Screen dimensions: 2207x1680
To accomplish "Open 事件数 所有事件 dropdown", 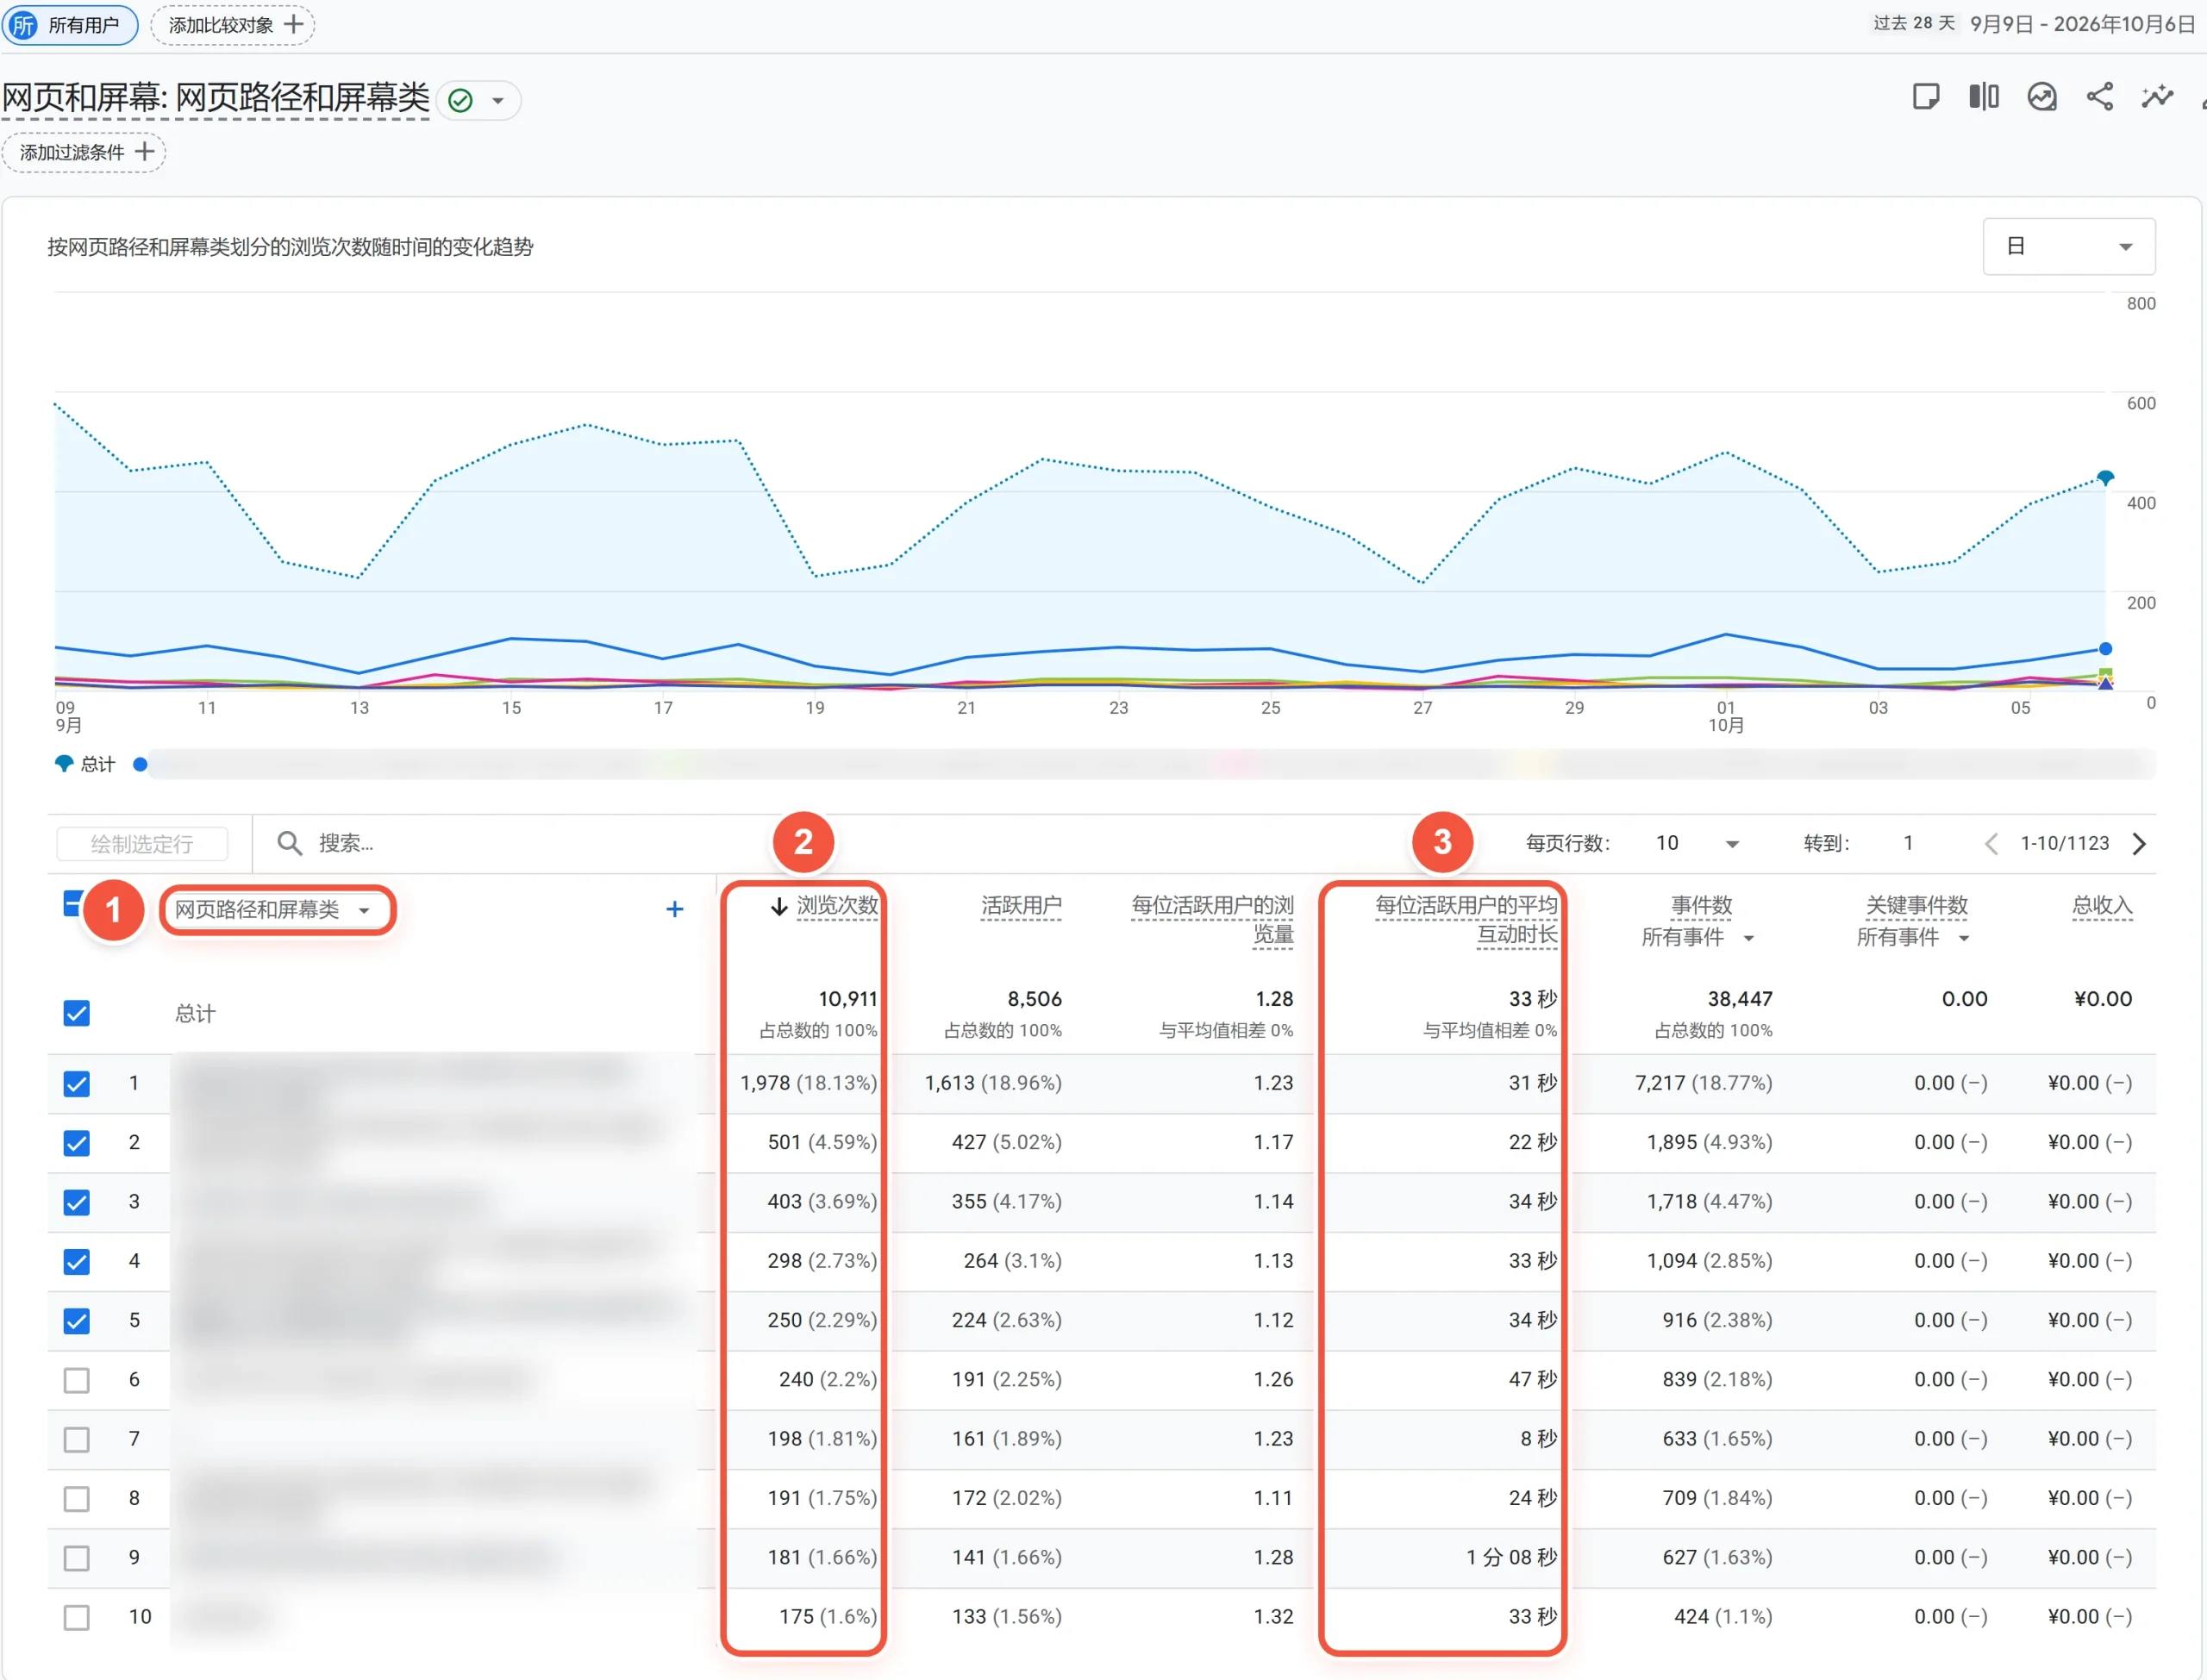I will click(x=1697, y=937).
